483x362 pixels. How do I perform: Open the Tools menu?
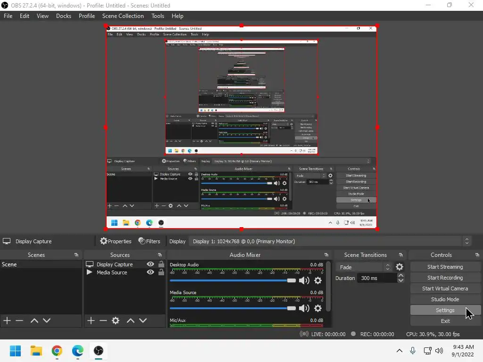(x=158, y=16)
